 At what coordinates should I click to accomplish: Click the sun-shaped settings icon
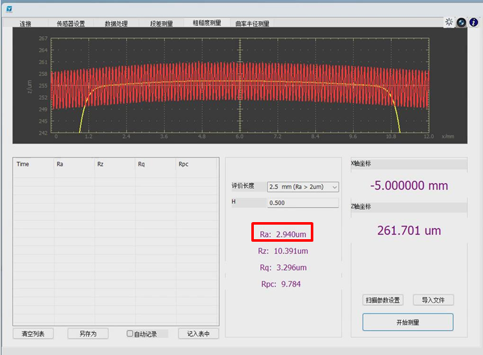coord(449,22)
